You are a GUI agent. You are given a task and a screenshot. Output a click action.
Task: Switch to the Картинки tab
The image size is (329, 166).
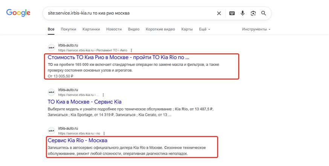[91, 29]
